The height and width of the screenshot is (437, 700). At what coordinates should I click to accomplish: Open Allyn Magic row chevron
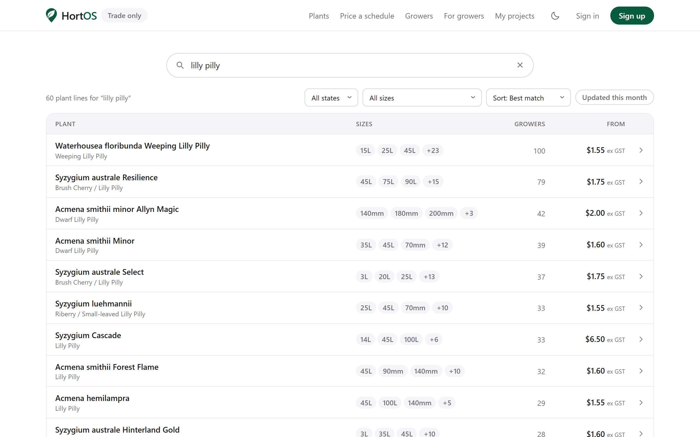click(x=641, y=213)
